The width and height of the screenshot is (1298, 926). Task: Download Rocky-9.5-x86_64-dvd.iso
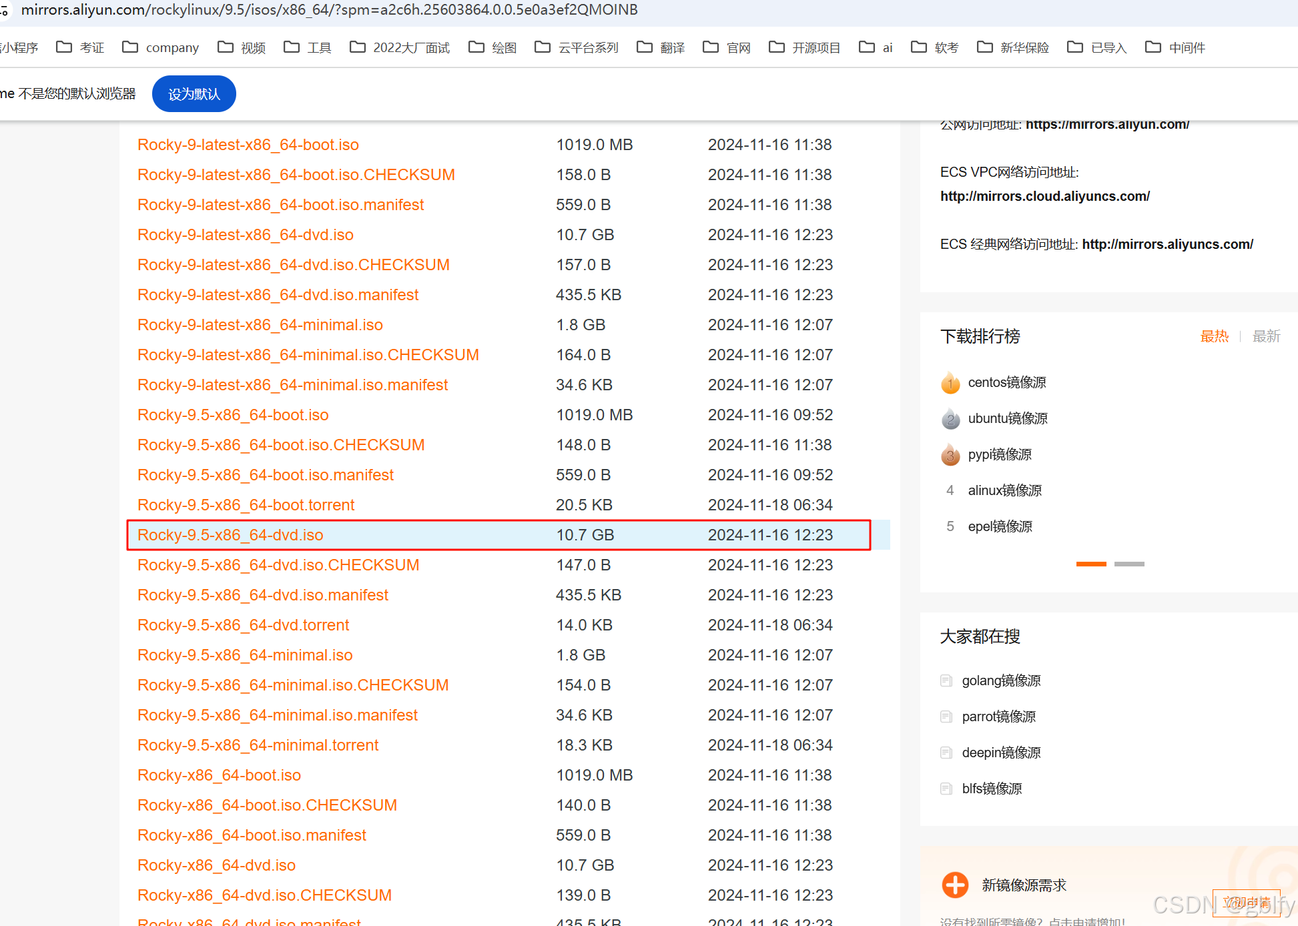coord(230,535)
